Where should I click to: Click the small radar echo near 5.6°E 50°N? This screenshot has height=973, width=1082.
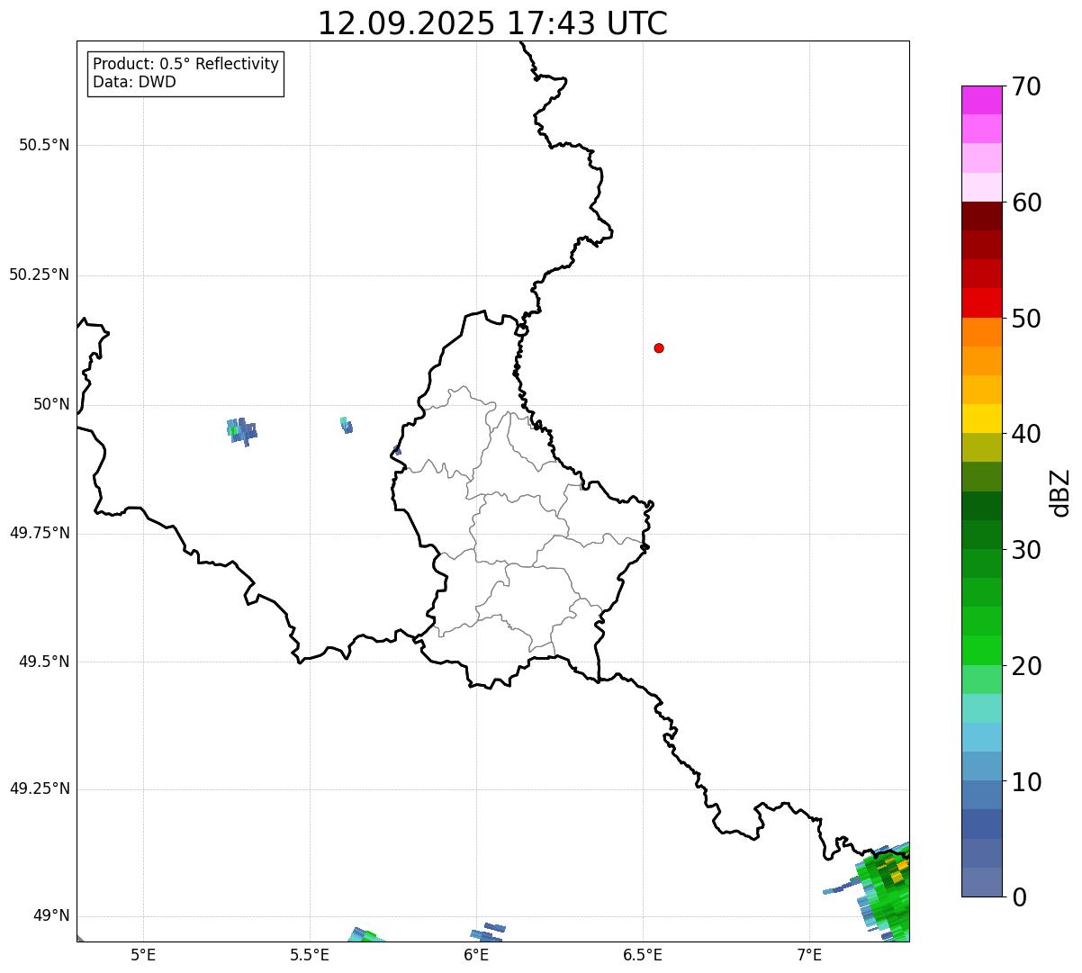[347, 425]
